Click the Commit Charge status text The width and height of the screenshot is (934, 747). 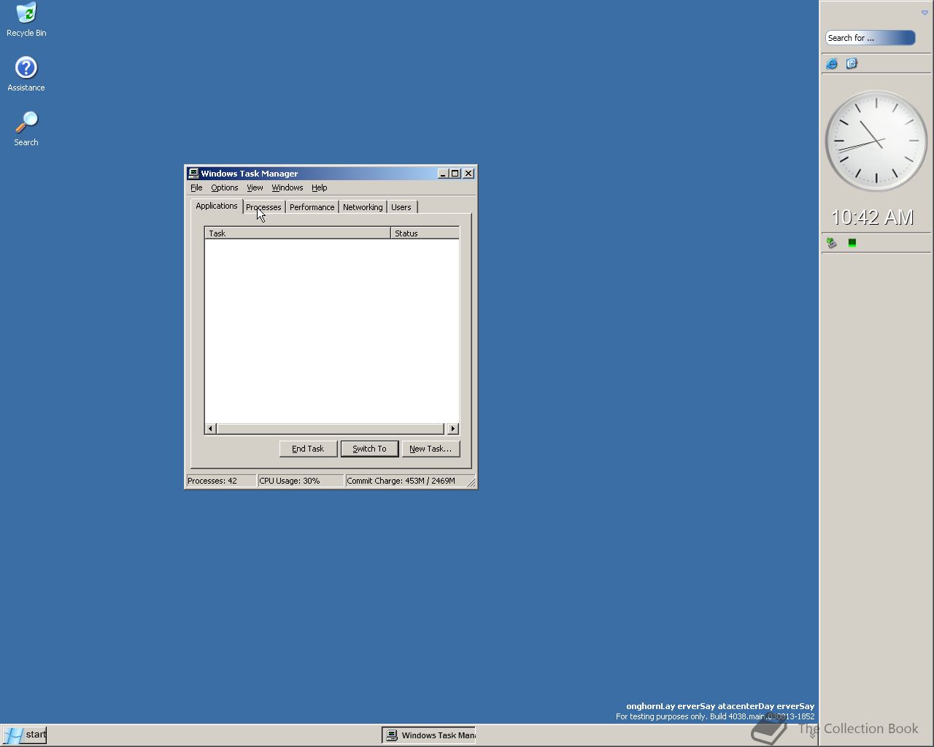pyautogui.click(x=401, y=481)
